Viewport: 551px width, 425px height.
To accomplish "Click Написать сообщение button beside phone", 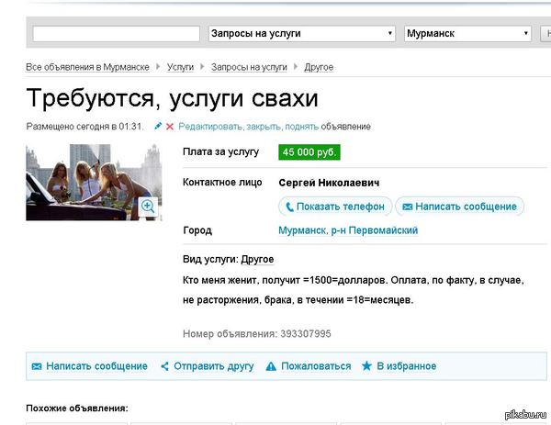I will [x=460, y=207].
